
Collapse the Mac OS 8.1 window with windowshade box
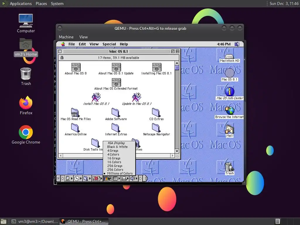click(178, 51)
